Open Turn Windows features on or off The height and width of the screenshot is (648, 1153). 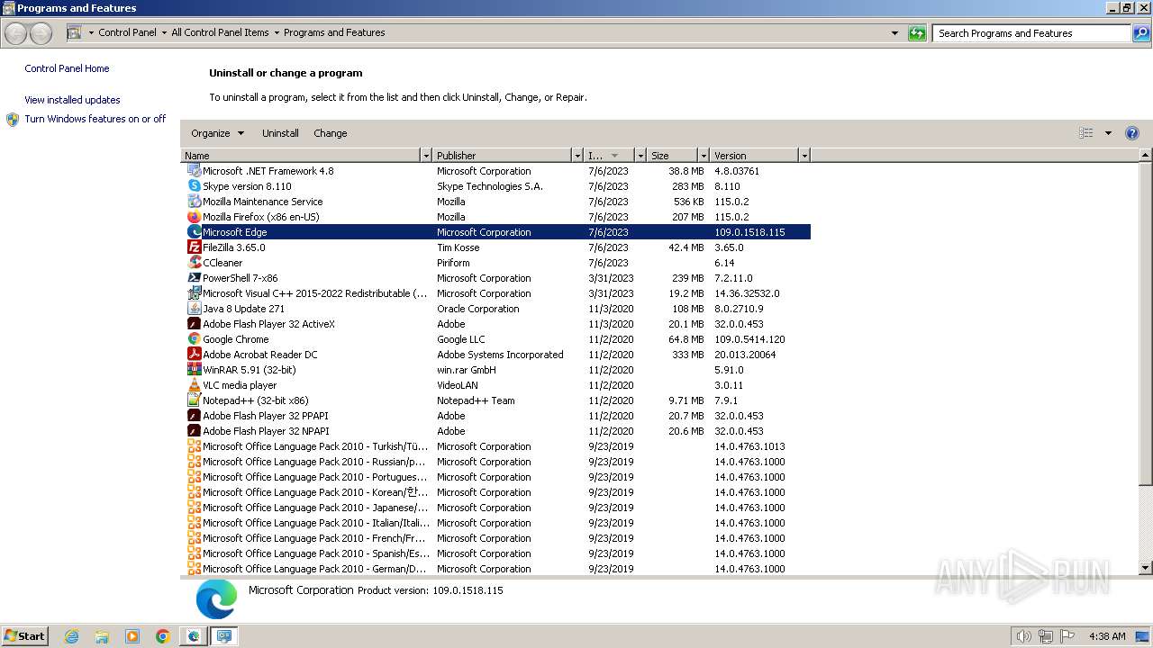click(95, 119)
